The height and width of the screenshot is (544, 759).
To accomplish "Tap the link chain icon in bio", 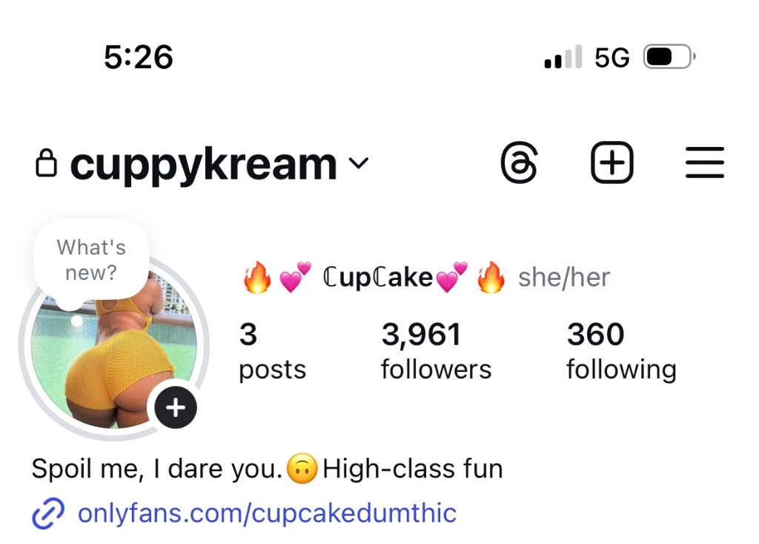I will pyautogui.click(x=48, y=513).
